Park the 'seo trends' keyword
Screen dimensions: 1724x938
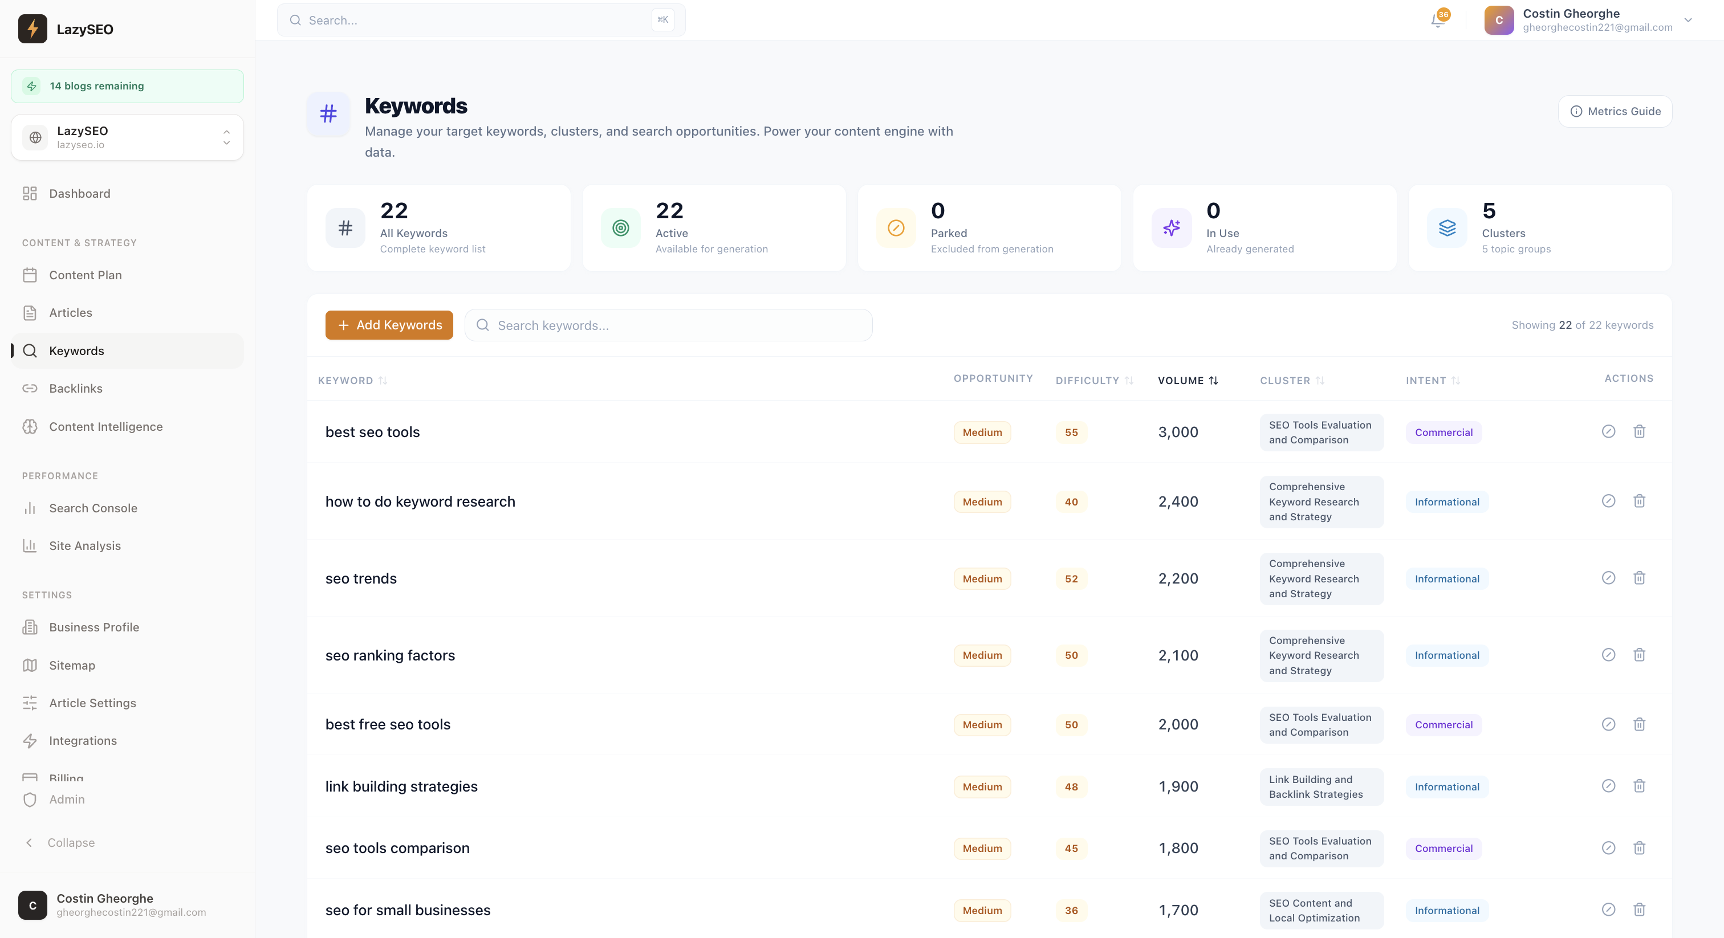pos(1609,578)
